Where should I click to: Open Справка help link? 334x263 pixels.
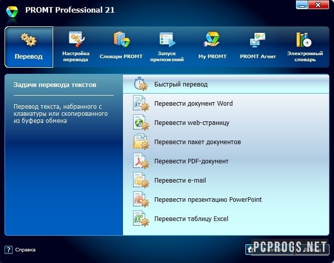20,249
